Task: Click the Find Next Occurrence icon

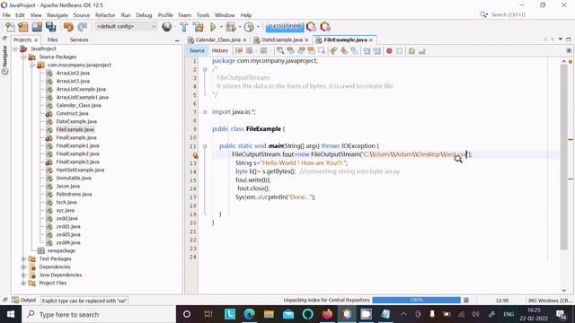Action: click(x=301, y=51)
